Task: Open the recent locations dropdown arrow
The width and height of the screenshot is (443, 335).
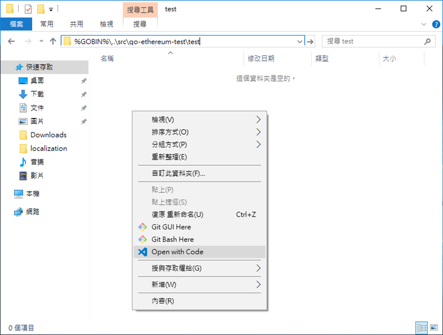Action: click(x=41, y=41)
